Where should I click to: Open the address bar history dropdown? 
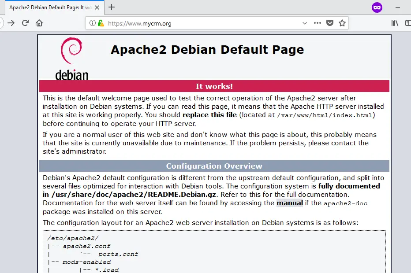305,23
